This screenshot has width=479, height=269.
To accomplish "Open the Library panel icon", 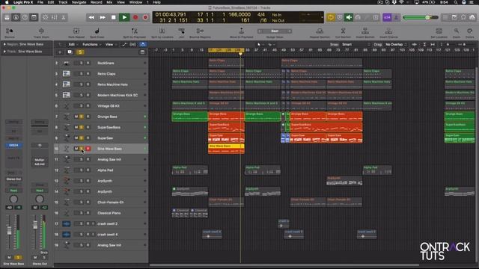I will coord(7,17).
